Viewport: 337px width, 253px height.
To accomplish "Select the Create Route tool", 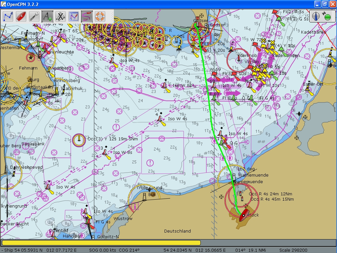I will pyautogui.click(x=8, y=16).
